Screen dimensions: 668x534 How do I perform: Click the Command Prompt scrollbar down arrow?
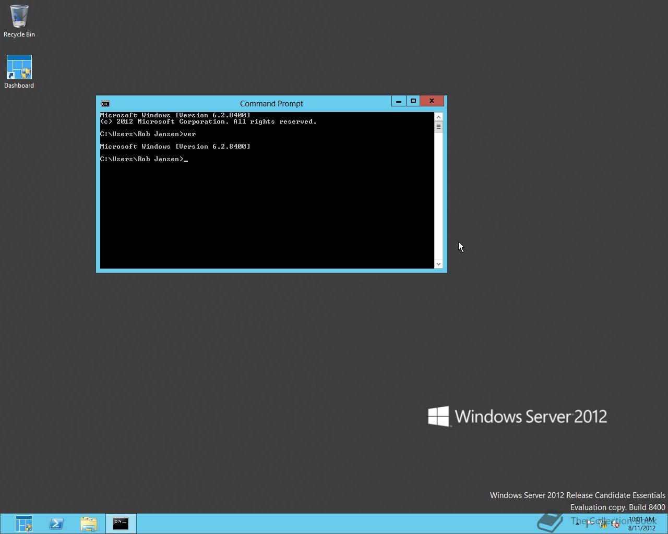[x=438, y=264]
